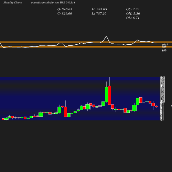Click the last red candlestick on the chart
Screen dimensions: 172x172
[157, 107]
